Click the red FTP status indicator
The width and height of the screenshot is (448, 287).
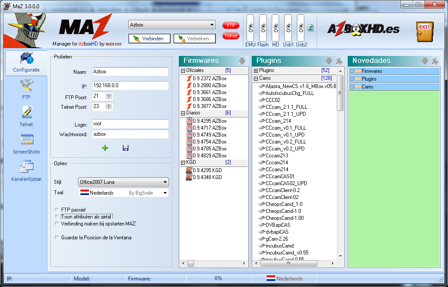click(231, 26)
